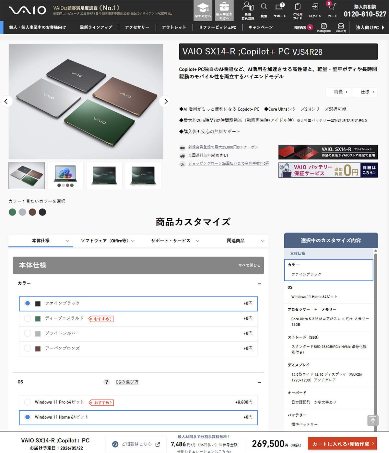Click the scroll-to-top arrow button
This screenshot has height=453, width=389.
(x=373, y=420)
